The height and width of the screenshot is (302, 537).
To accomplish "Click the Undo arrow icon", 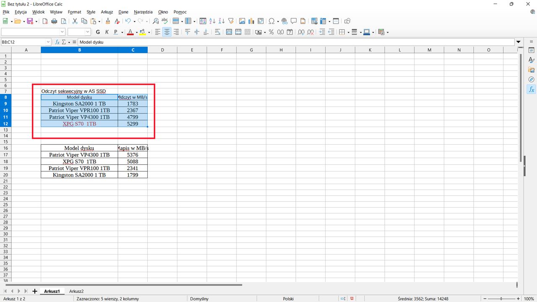I will click(x=128, y=21).
